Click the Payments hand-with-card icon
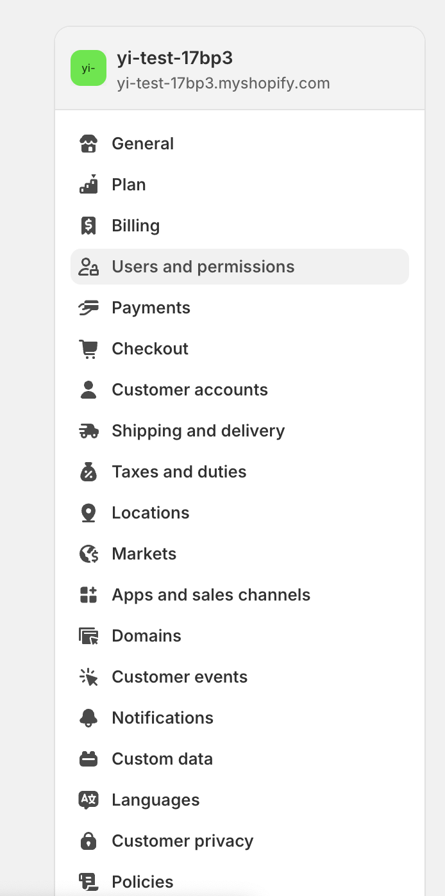445x896 pixels. [x=88, y=308]
